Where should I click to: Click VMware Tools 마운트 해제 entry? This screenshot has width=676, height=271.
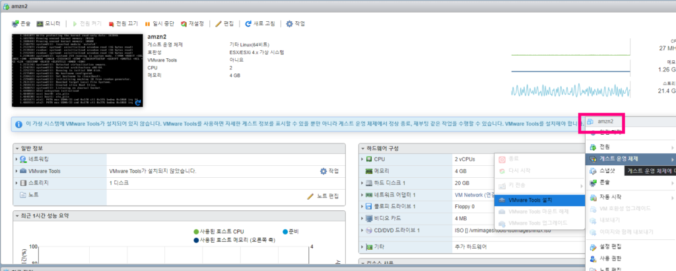click(540, 212)
